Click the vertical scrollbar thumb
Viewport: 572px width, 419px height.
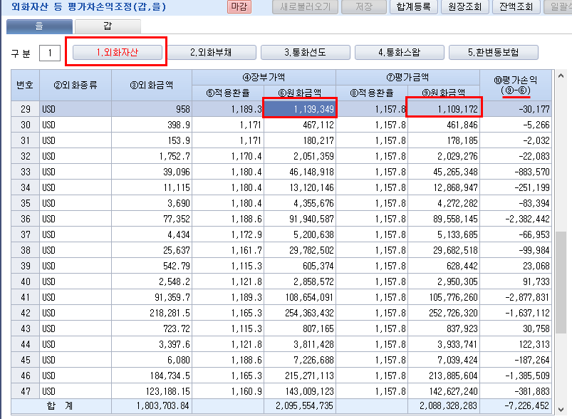[x=561, y=282]
